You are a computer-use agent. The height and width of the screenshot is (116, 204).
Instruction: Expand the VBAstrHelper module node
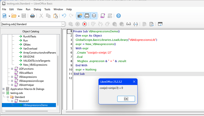12,85
